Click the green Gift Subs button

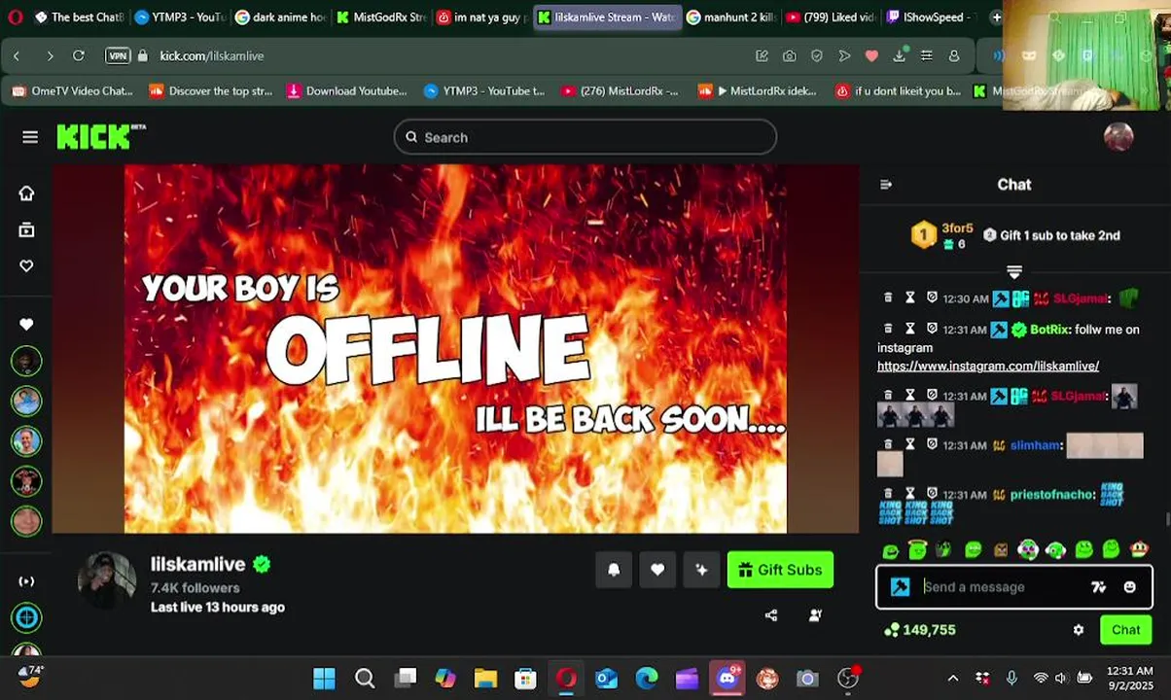click(x=780, y=570)
